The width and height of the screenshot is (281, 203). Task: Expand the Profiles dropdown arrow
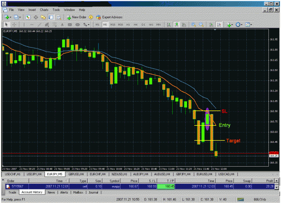pos(20,18)
